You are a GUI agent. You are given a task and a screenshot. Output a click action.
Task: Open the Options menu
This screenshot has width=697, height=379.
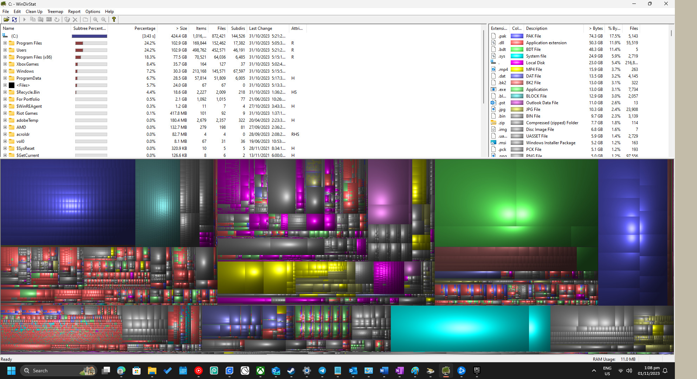click(x=93, y=12)
